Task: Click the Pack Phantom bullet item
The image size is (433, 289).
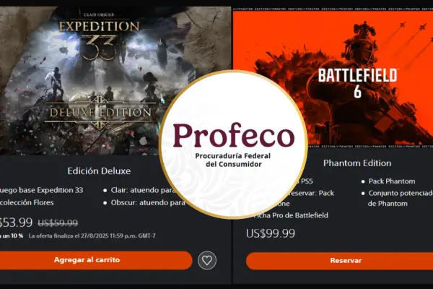Action: click(388, 179)
